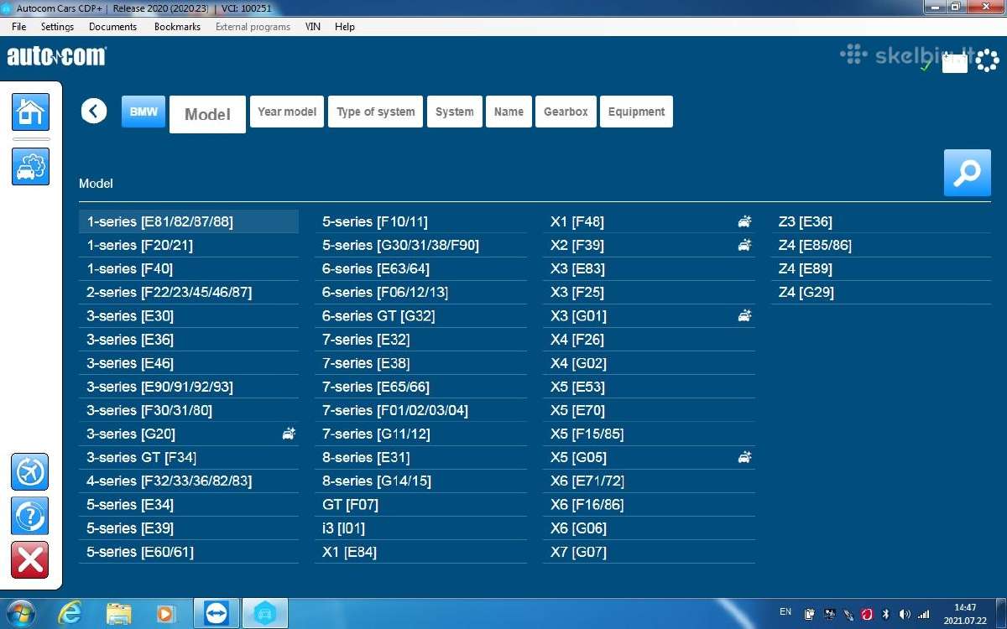Open the Windows Start button
The image size is (1007, 629).
[x=20, y=613]
